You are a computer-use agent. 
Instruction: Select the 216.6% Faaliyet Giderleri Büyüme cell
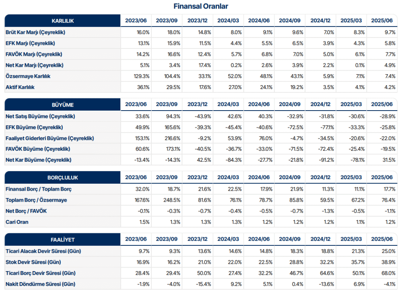point(172,138)
